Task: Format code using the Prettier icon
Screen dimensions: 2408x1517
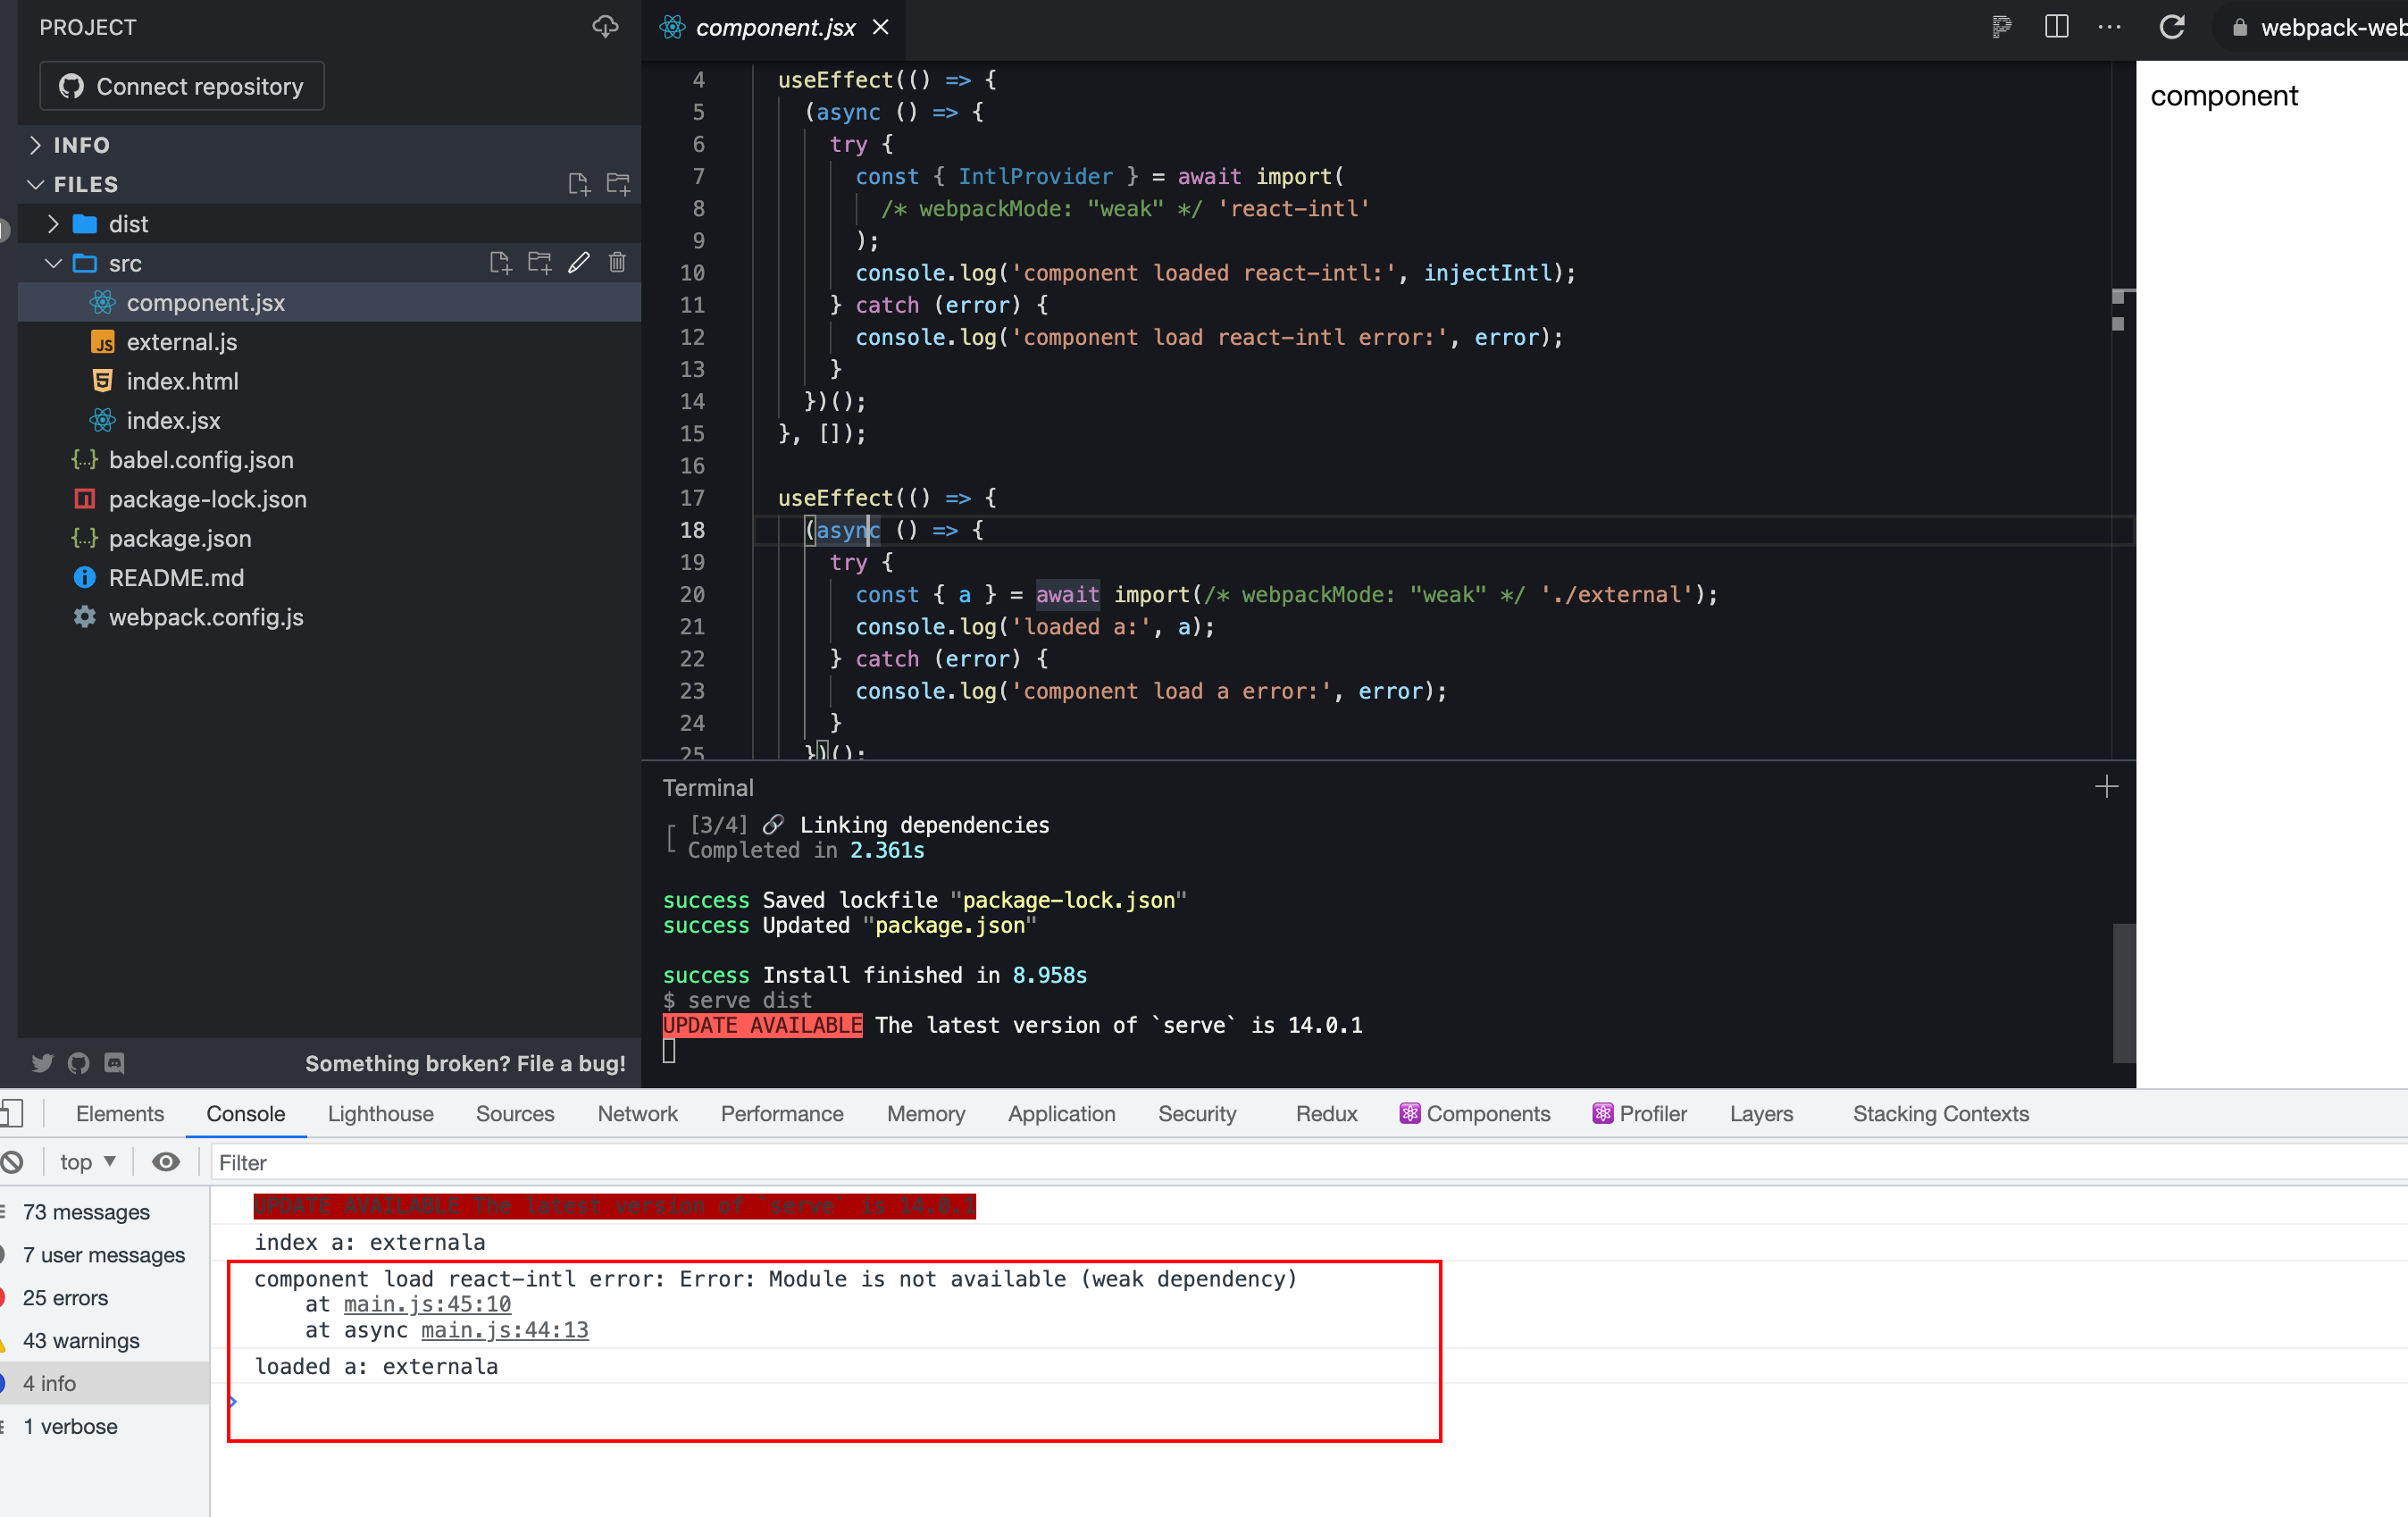Action: tap(2000, 27)
